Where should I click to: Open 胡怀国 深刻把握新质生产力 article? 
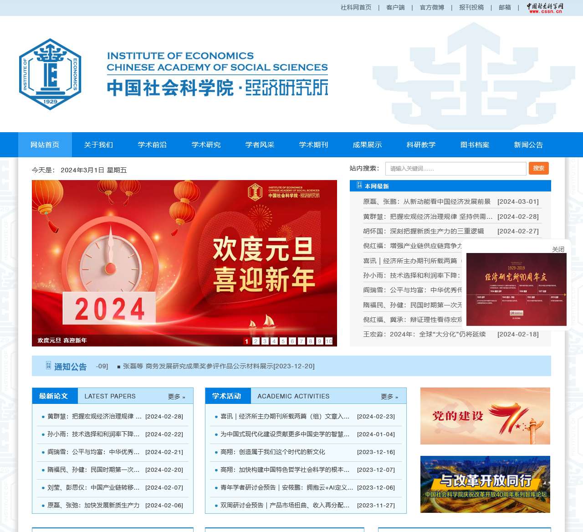[423, 232]
